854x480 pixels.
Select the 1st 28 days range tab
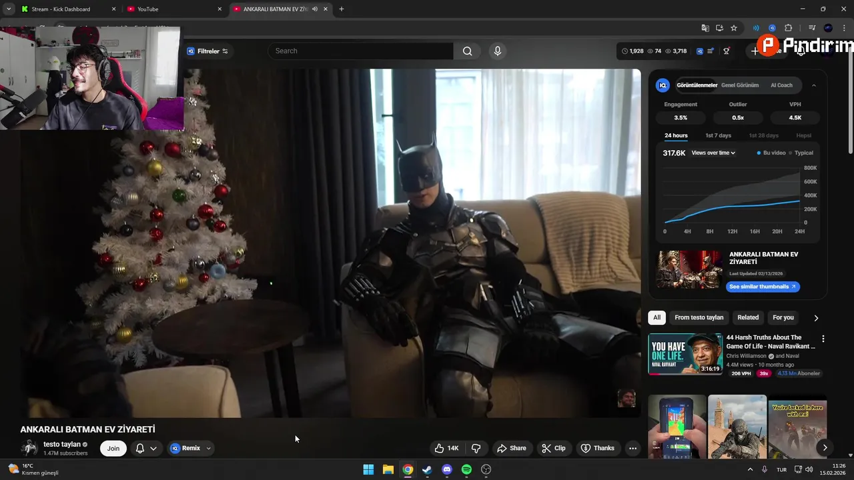(763, 135)
